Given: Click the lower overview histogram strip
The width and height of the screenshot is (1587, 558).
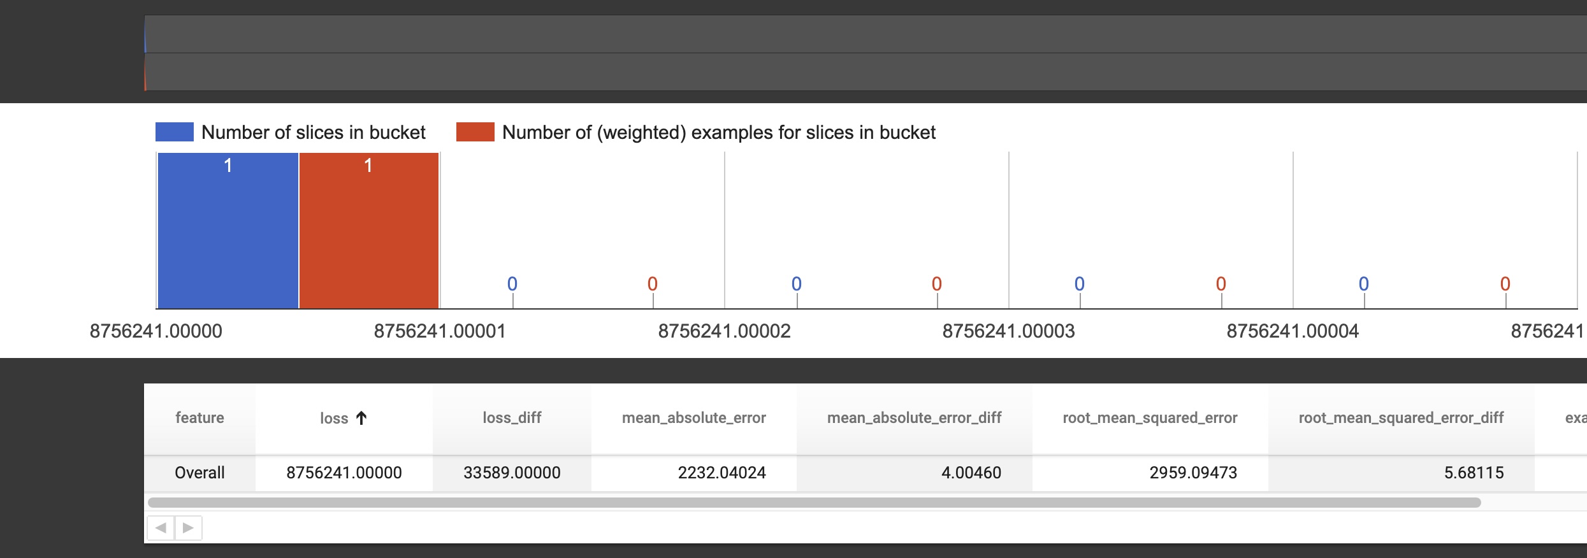Looking at the screenshot, I should (x=866, y=72).
